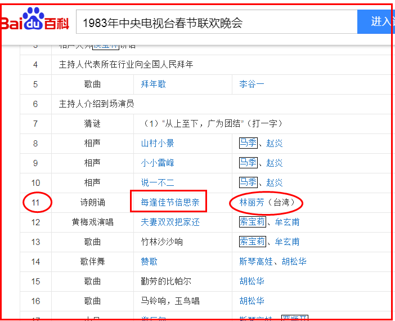This screenshot has width=395, height=321.
Task: Open the 小小雷峰 link
Action: (158, 163)
